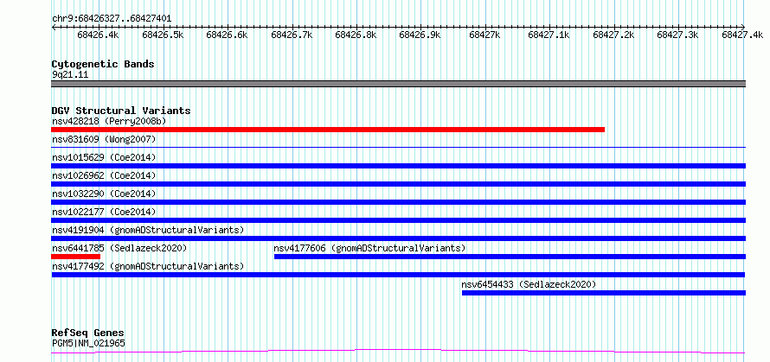
Task: Click the 68426.9k ruler tick label
Action: pyautogui.click(x=420, y=35)
